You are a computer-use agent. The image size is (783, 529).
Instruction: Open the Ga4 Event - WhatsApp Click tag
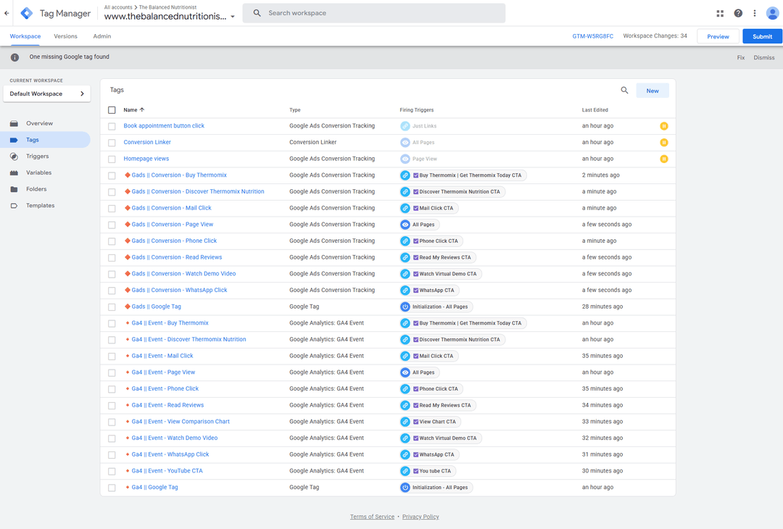point(170,454)
